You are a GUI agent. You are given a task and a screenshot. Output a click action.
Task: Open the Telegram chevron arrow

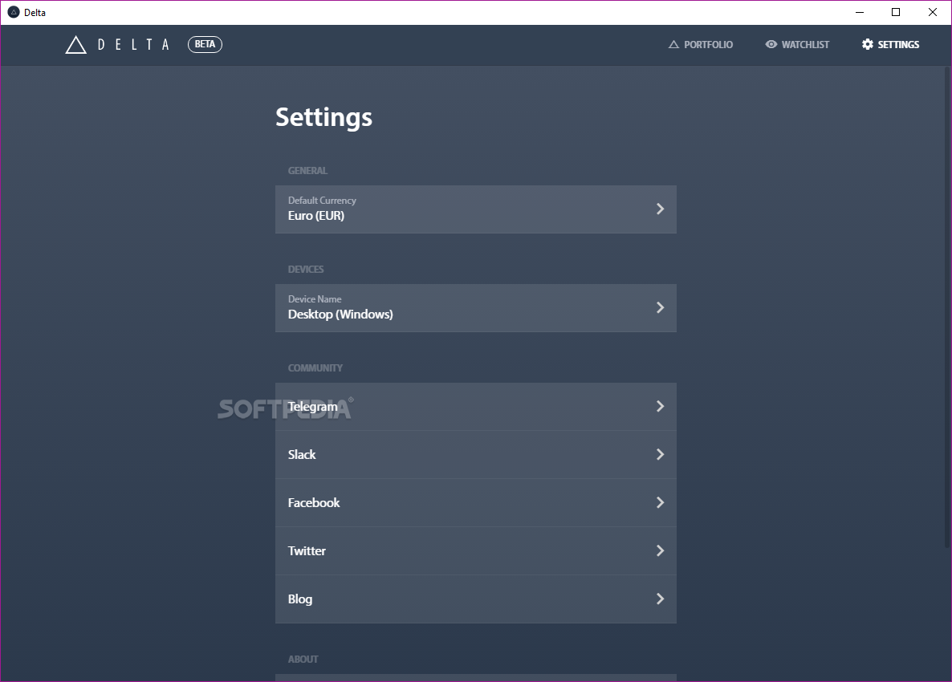coord(660,407)
